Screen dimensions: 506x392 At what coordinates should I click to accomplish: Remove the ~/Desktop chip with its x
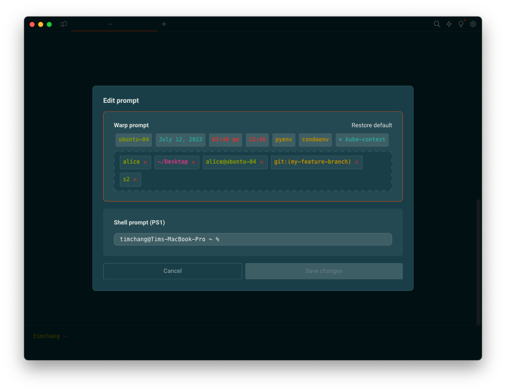pyautogui.click(x=193, y=162)
